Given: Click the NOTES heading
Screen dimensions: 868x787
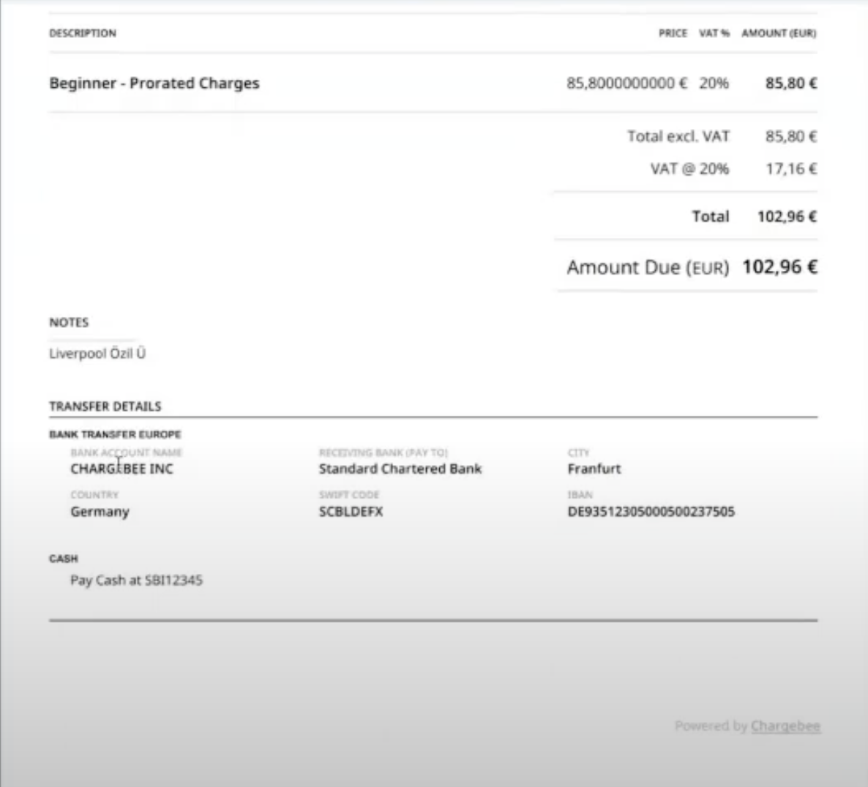Looking at the screenshot, I should (69, 323).
